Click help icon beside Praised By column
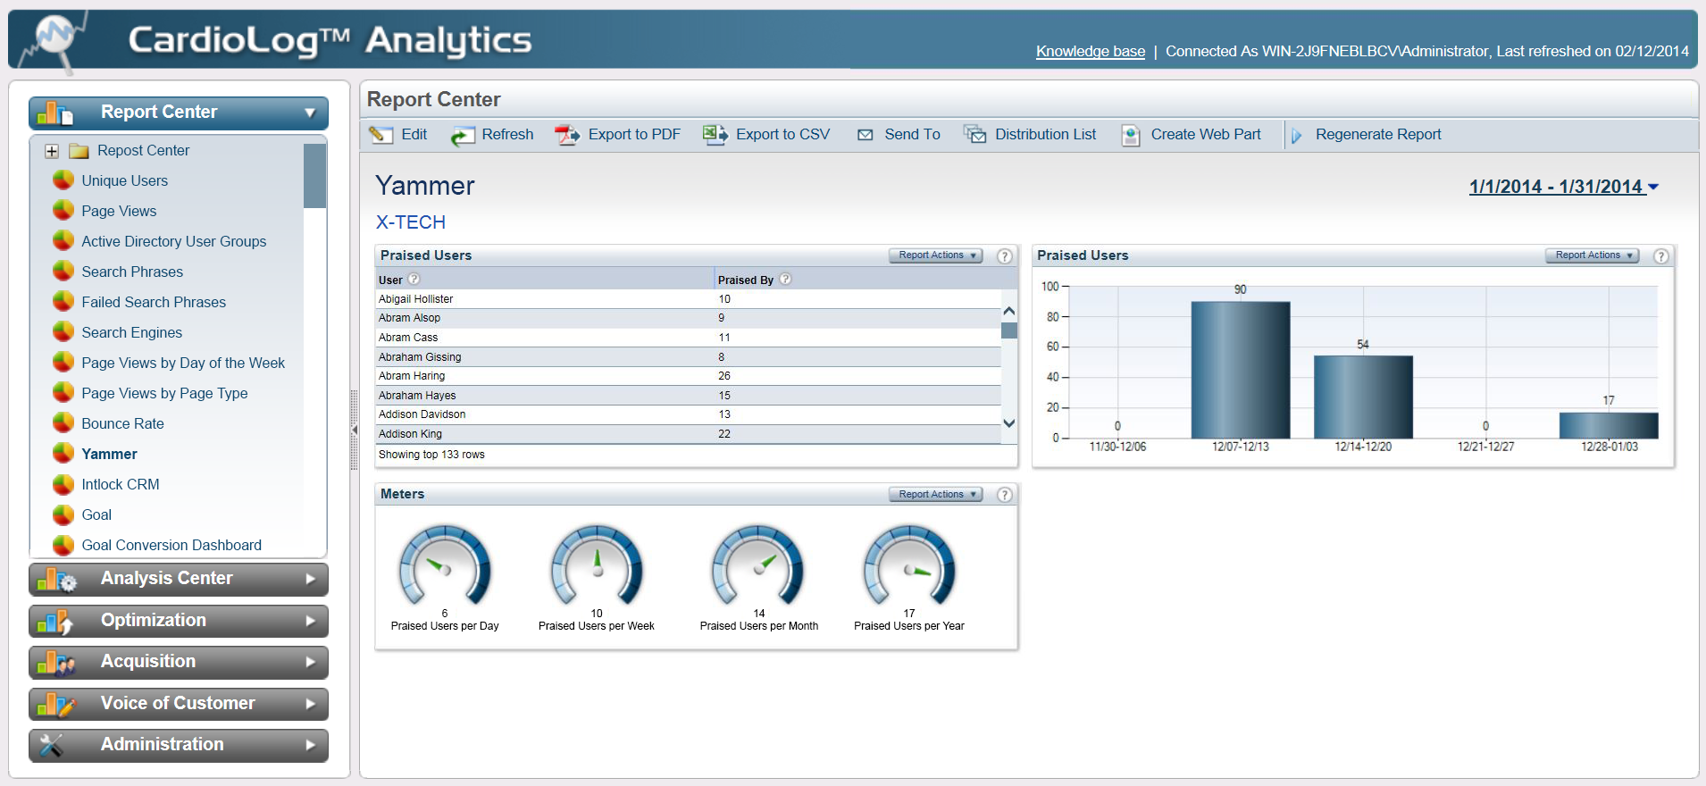This screenshot has width=1706, height=786. 785,279
